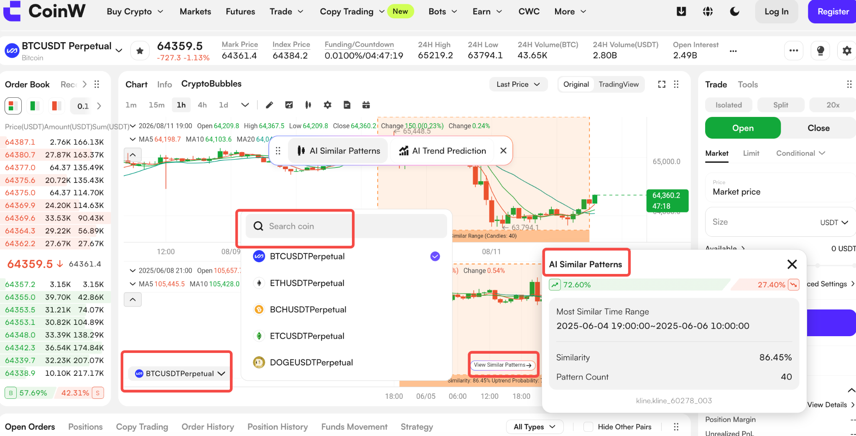Image resolution: width=856 pixels, height=436 pixels.
Task: Open All Types filter dropdown
Action: (x=535, y=427)
